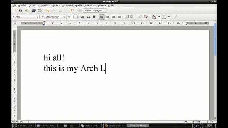
Task: Click the taskbar clock
Action: coord(209,126)
